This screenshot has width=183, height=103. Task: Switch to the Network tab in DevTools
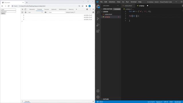pyautogui.click(x=54, y=9)
